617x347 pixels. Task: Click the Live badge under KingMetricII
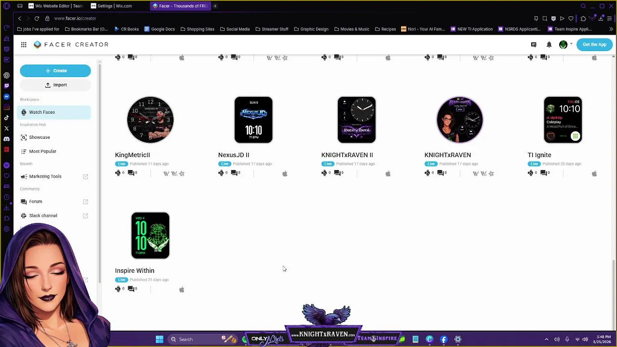121,164
